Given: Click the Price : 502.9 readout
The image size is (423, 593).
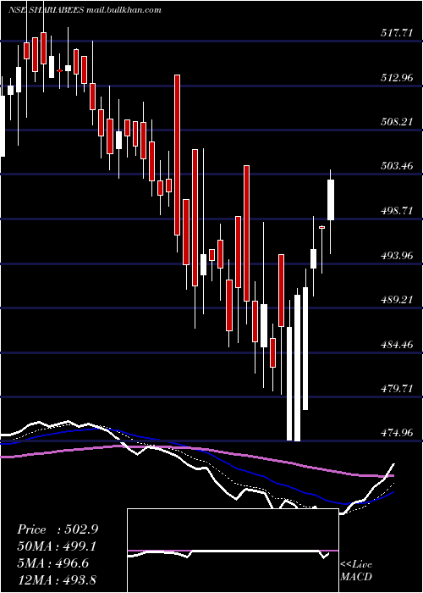Looking at the screenshot, I should (58, 529).
